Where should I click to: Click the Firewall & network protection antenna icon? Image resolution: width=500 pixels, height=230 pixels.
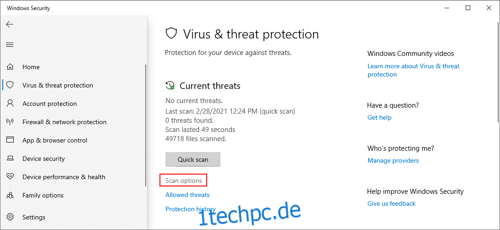[10, 122]
